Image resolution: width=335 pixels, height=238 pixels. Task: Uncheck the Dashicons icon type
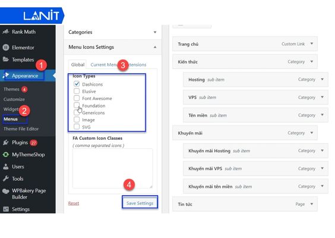(x=77, y=84)
